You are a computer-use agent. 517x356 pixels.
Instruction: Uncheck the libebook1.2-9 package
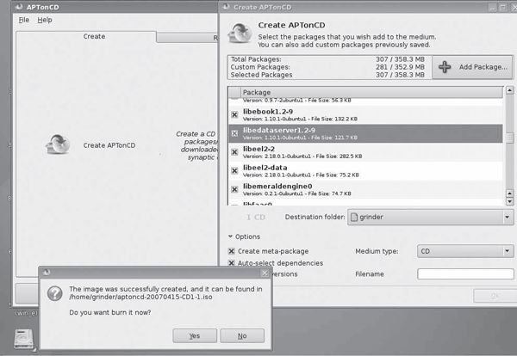[x=234, y=114]
